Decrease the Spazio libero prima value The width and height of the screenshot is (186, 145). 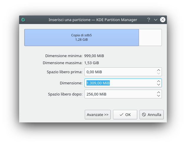pyautogui.click(x=159, y=74)
